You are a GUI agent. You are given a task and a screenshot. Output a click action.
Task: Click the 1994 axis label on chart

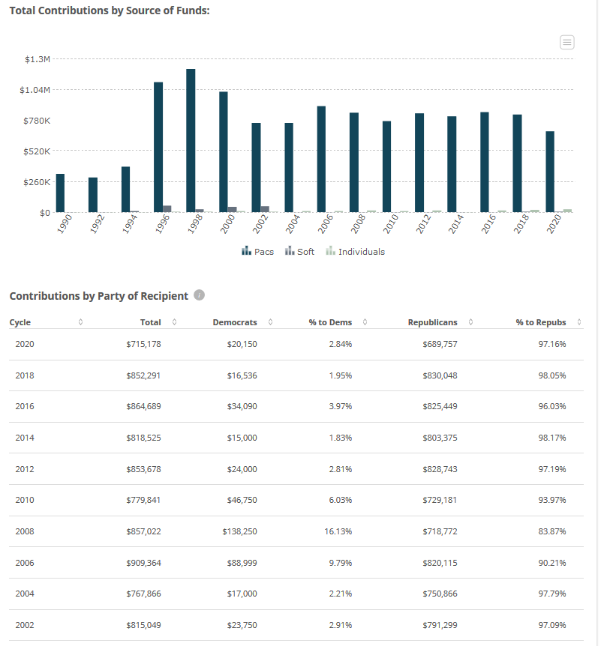[130, 224]
